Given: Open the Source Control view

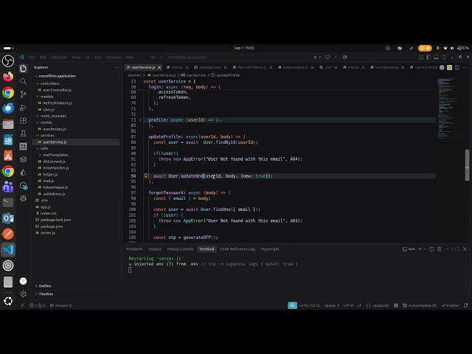Looking at the screenshot, I should pyautogui.click(x=23, y=94).
